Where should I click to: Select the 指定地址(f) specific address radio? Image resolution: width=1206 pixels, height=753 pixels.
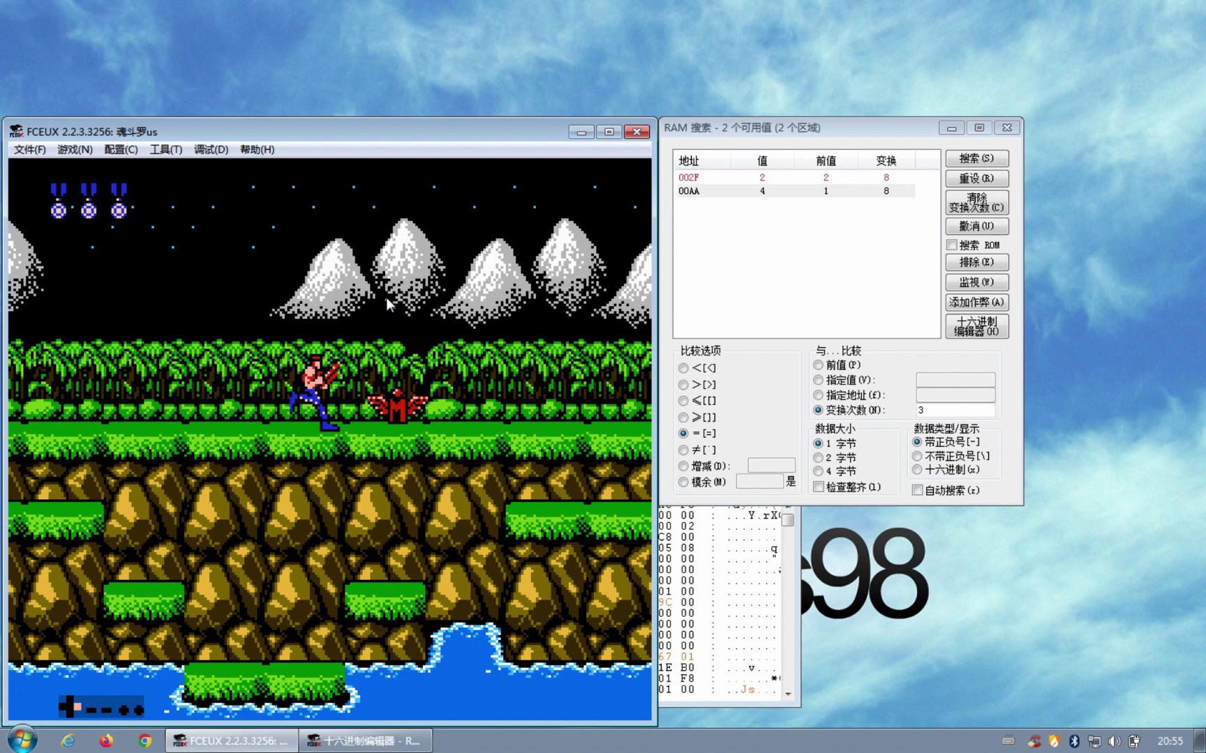pyautogui.click(x=818, y=395)
